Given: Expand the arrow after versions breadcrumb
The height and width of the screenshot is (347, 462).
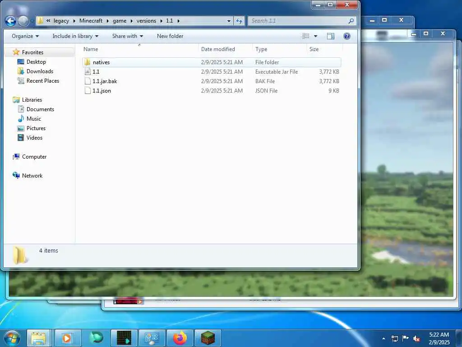Looking at the screenshot, I should click(x=161, y=21).
